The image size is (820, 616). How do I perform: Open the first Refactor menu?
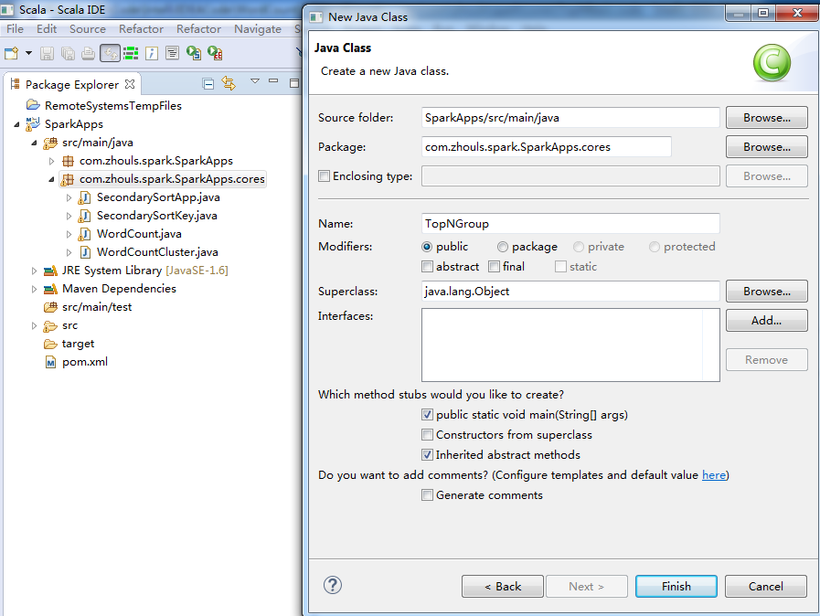[141, 28]
